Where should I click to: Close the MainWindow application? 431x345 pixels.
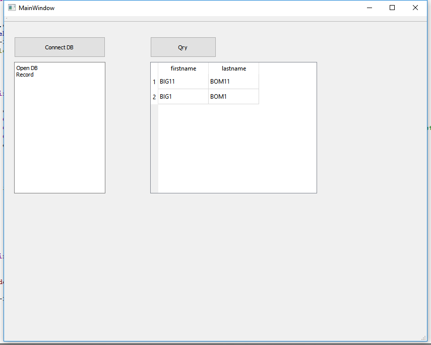[415, 8]
